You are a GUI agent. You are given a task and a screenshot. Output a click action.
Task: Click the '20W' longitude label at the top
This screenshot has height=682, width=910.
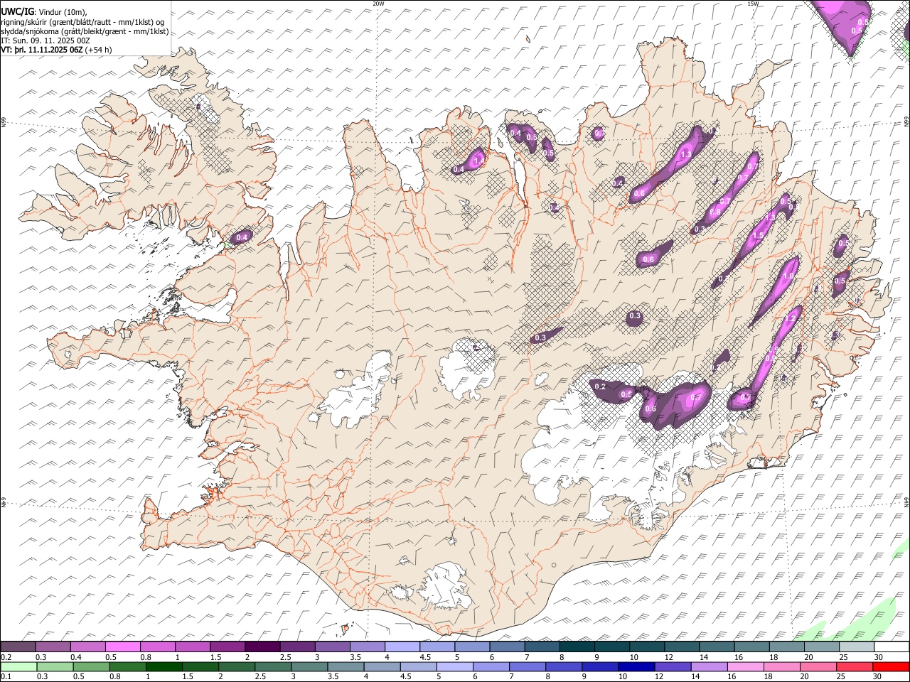378,4
